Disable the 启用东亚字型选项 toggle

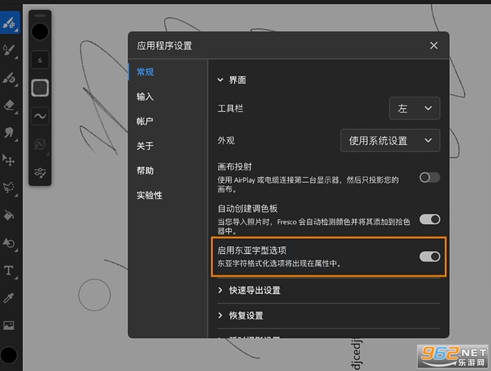click(430, 256)
